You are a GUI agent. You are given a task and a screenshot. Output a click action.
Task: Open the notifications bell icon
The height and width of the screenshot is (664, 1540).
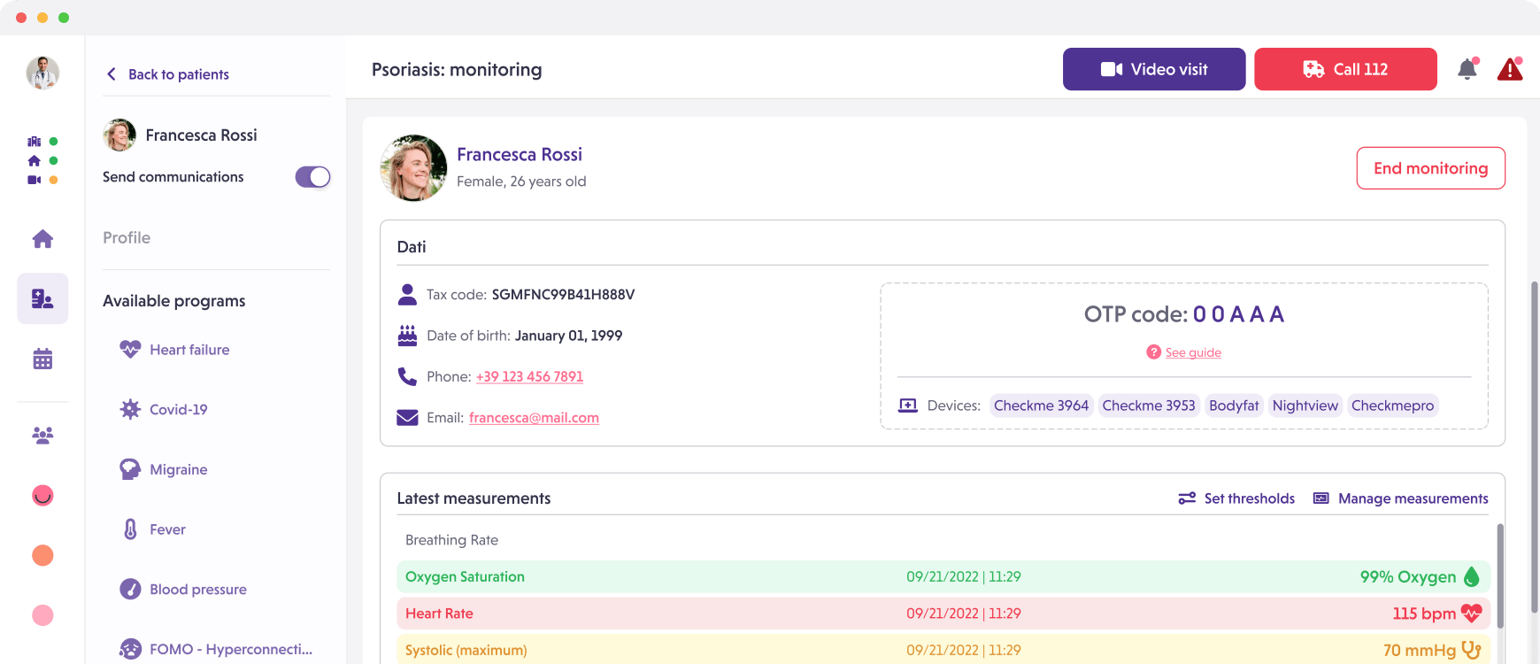pos(1467,69)
